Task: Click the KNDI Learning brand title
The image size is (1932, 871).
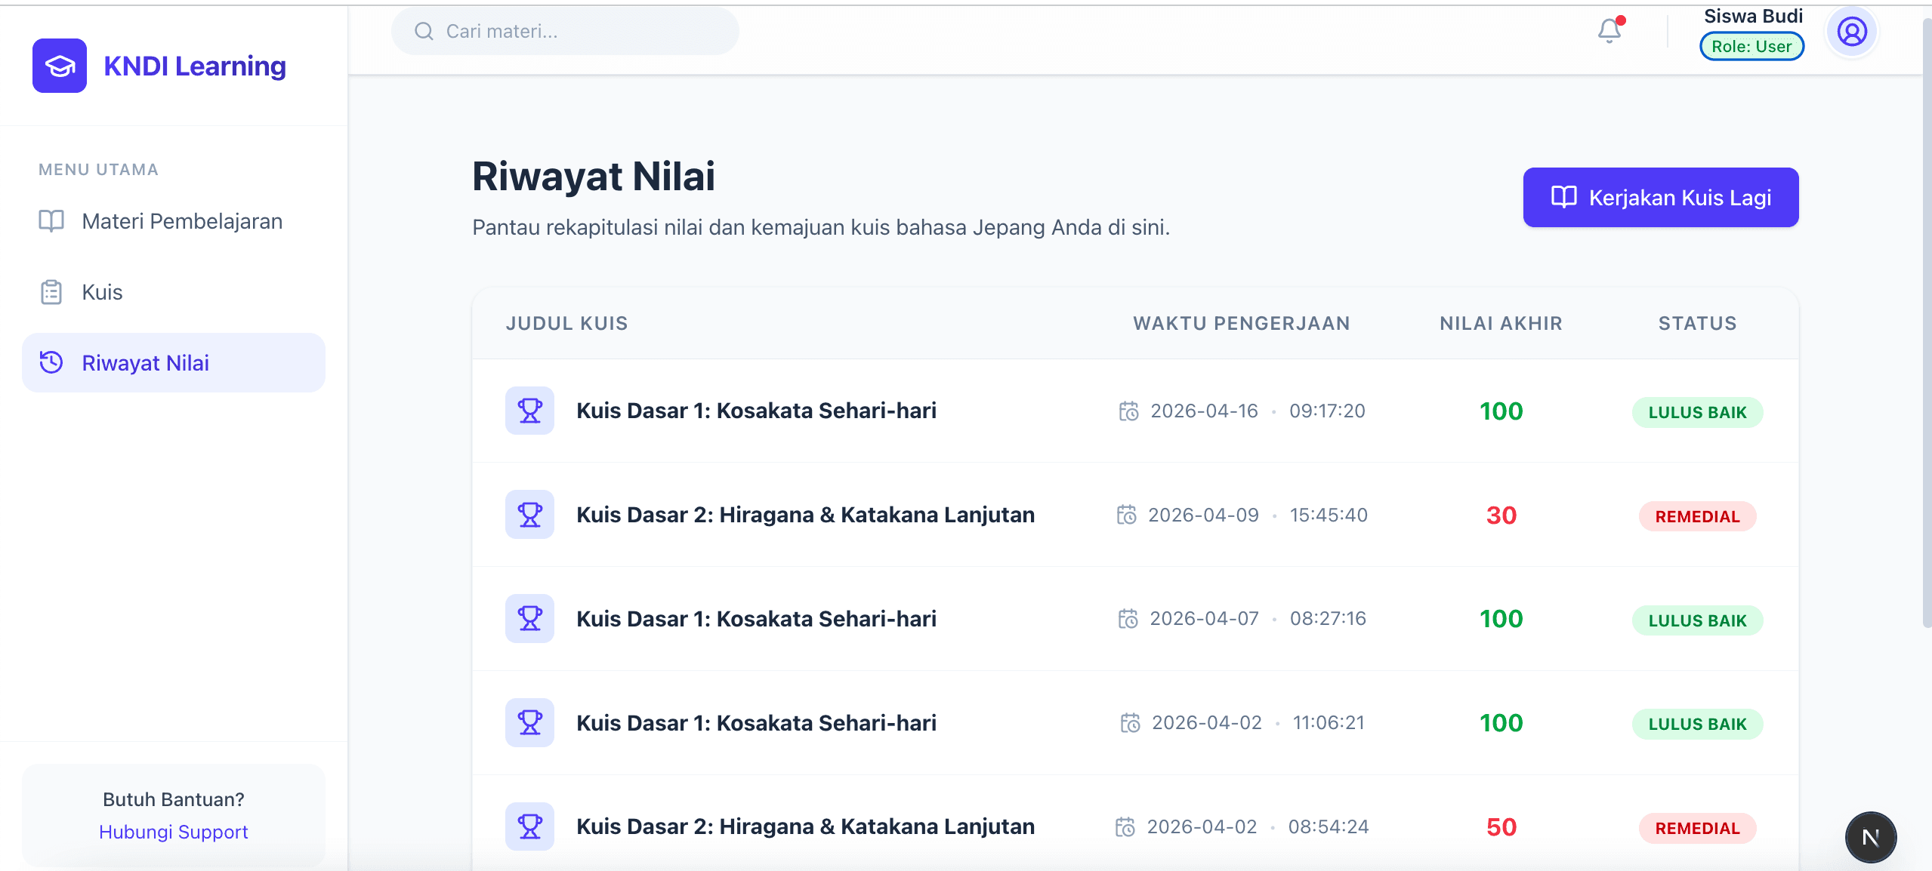Action: (195, 66)
